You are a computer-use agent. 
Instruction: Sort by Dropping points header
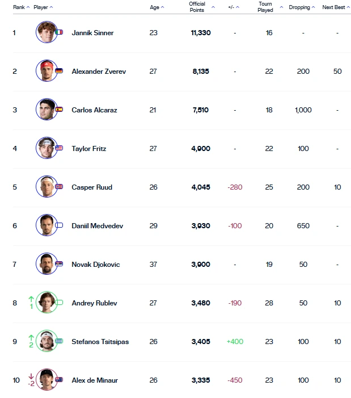point(302,7)
